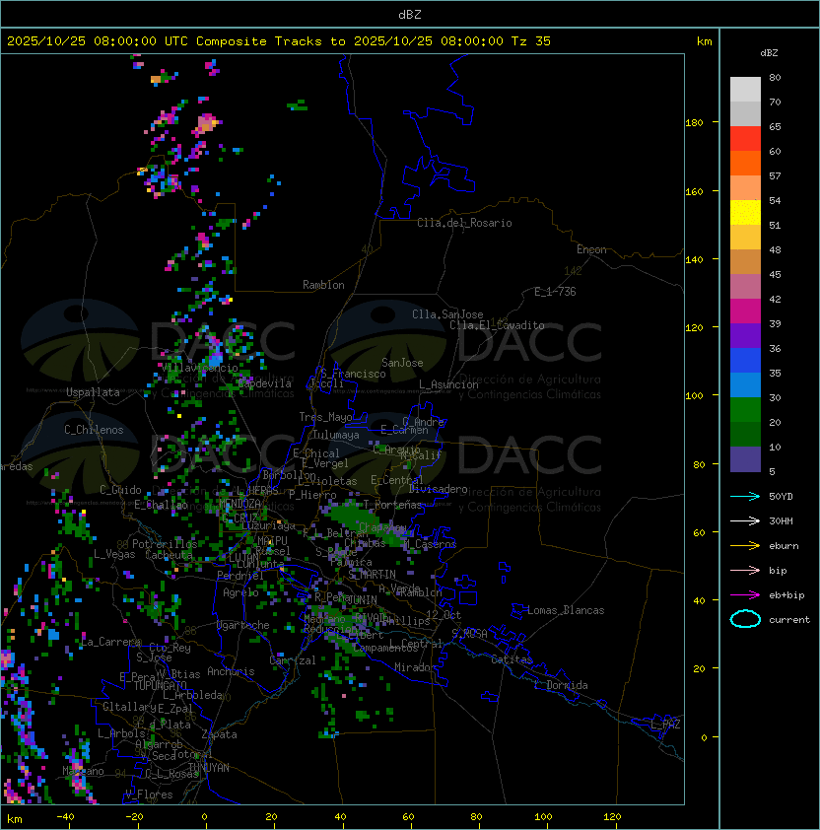This screenshot has height=830, width=820.
Task: Pick the grey swatch between 70 and 65
Action: 745,113
